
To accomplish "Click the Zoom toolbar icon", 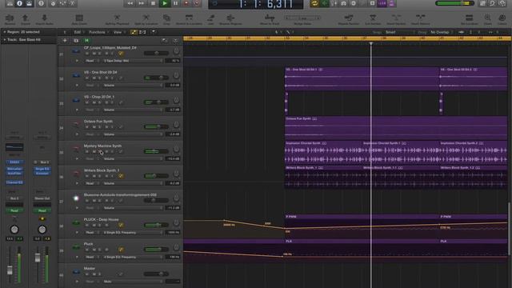I will point(487,19).
